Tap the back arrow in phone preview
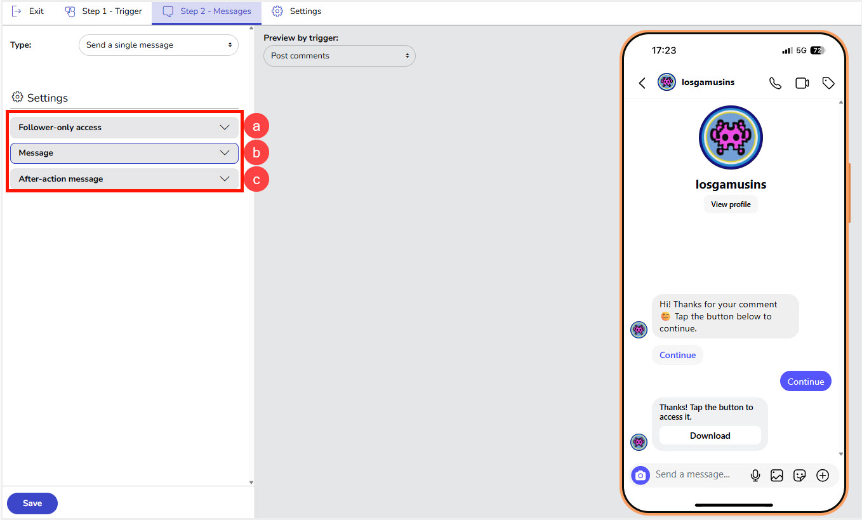The width and height of the screenshot is (862, 520). 642,83
